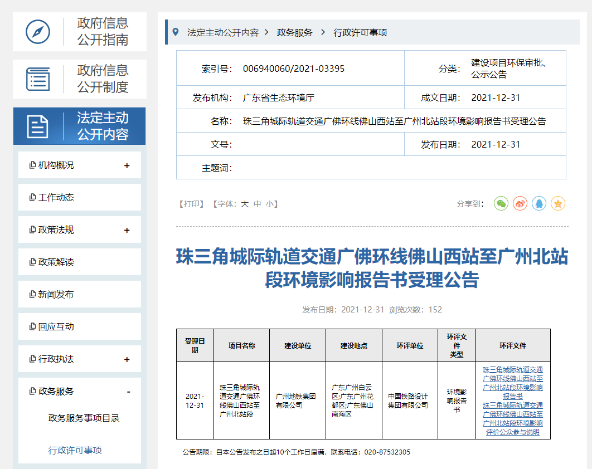This screenshot has height=469, width=592.
Task: Open 工作动态 in the sidebar
Action: pyautogui.click(x=56, y=198)
